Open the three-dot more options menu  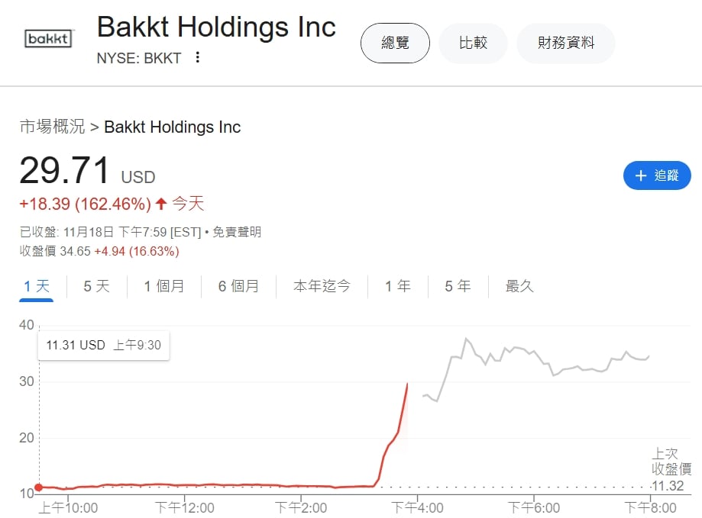(198, 57)
